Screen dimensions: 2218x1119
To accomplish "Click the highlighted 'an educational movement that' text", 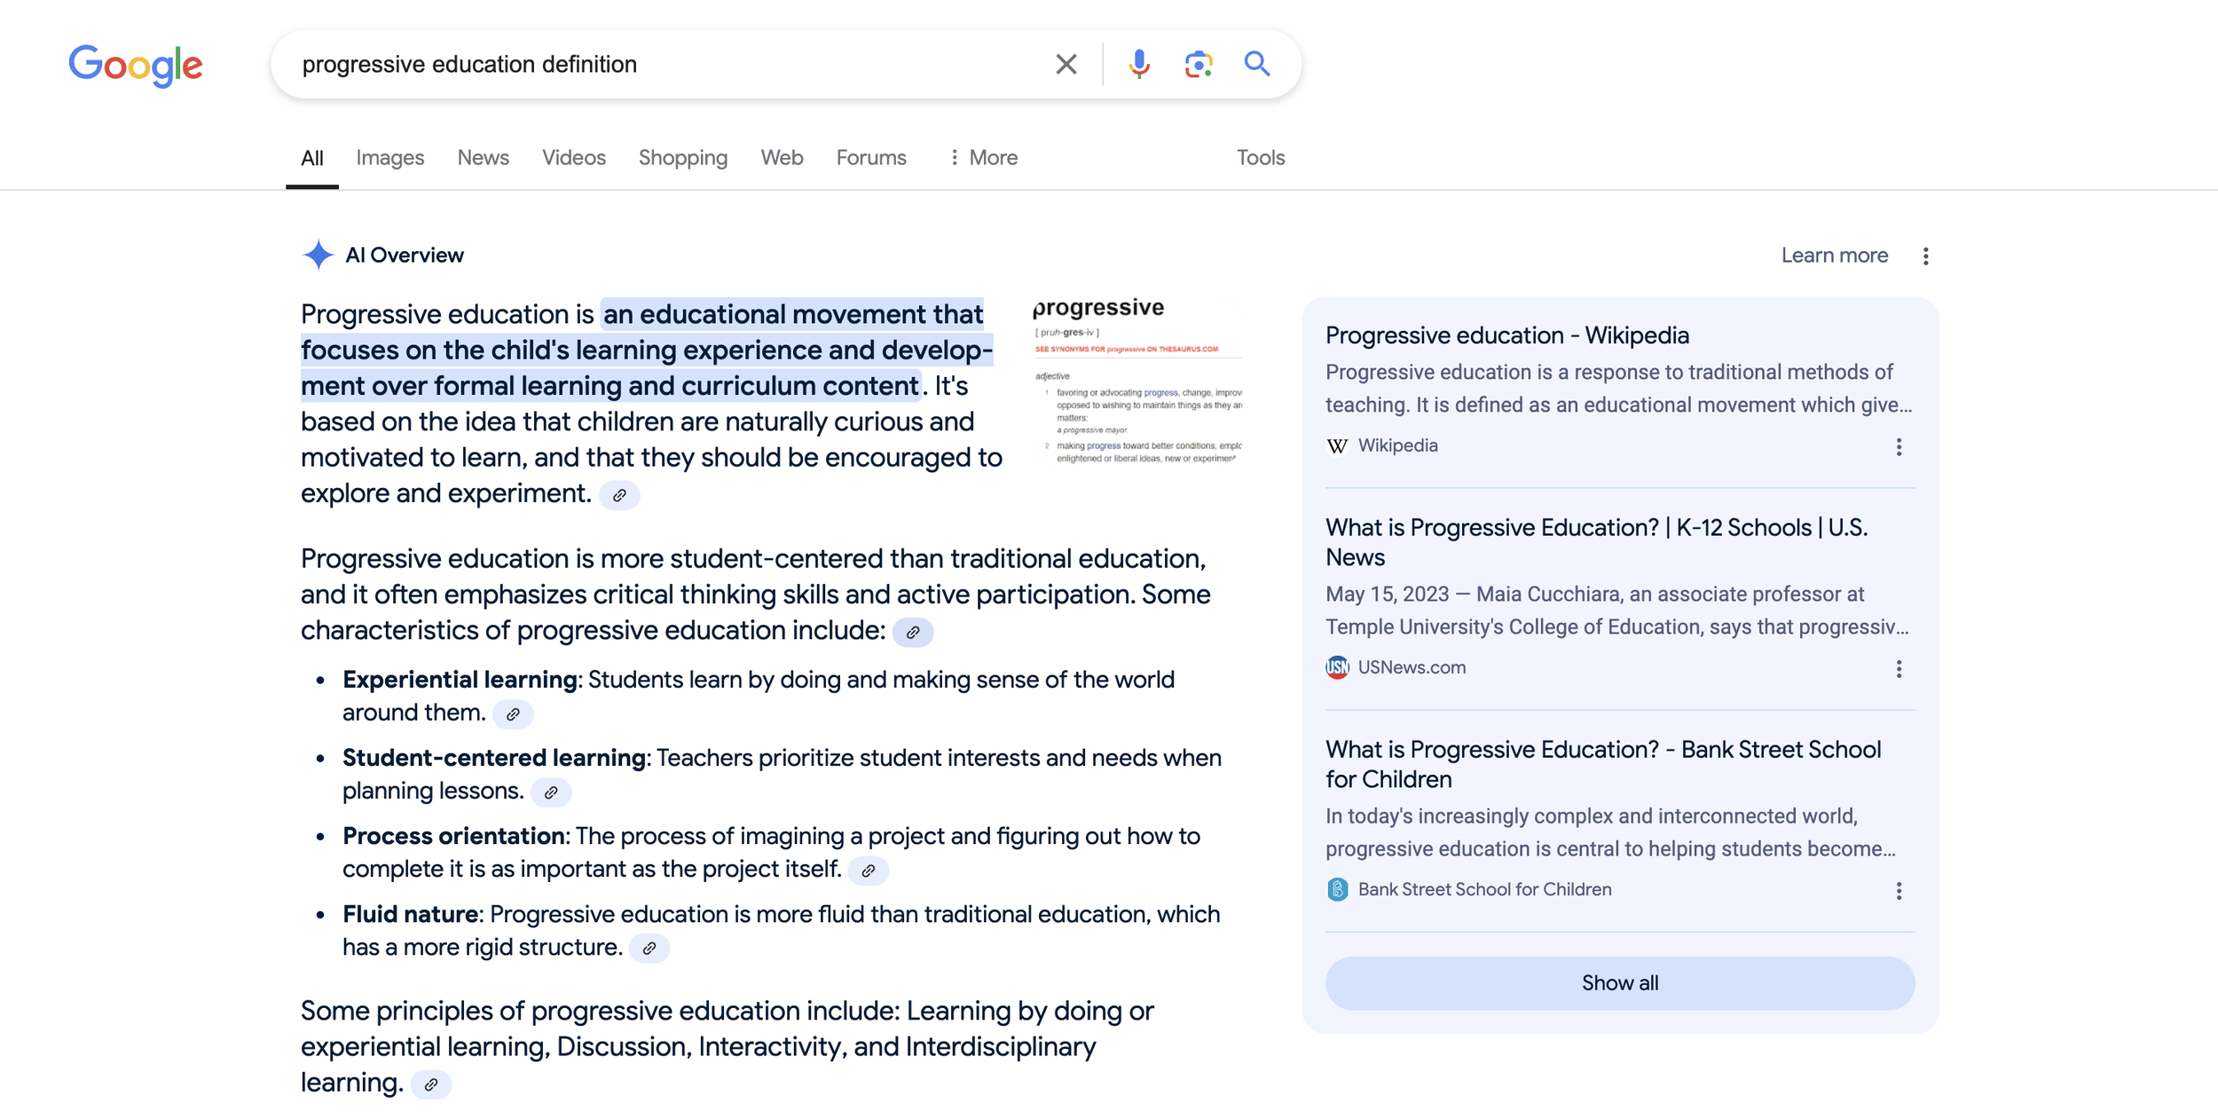I will (793, 314).
